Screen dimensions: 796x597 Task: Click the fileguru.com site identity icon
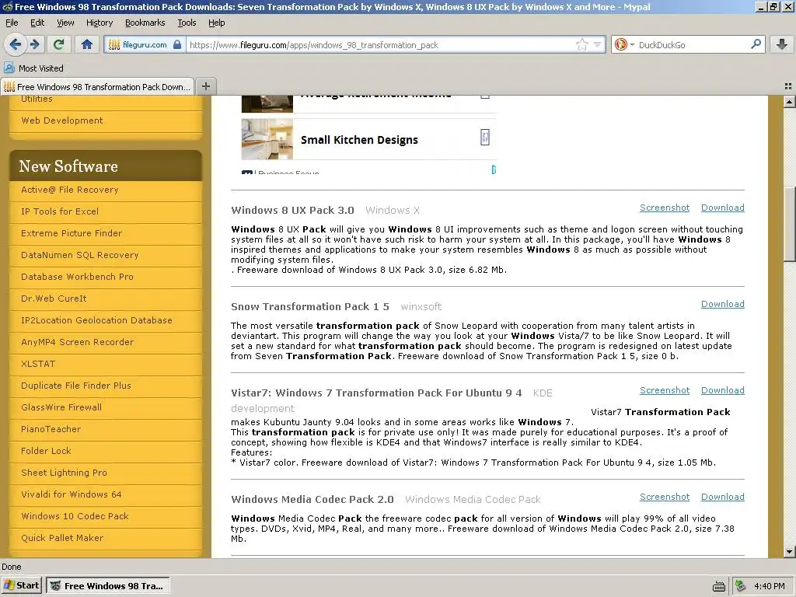pos(145,44)
